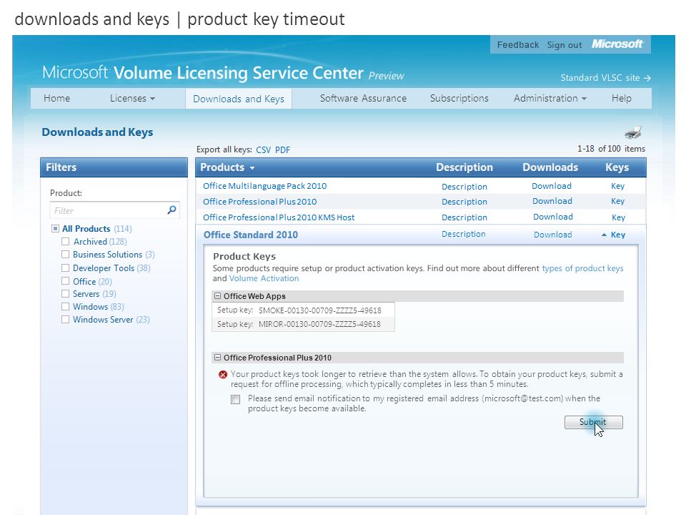
Task: Click the Sign out link
Action: pos(565,44)
